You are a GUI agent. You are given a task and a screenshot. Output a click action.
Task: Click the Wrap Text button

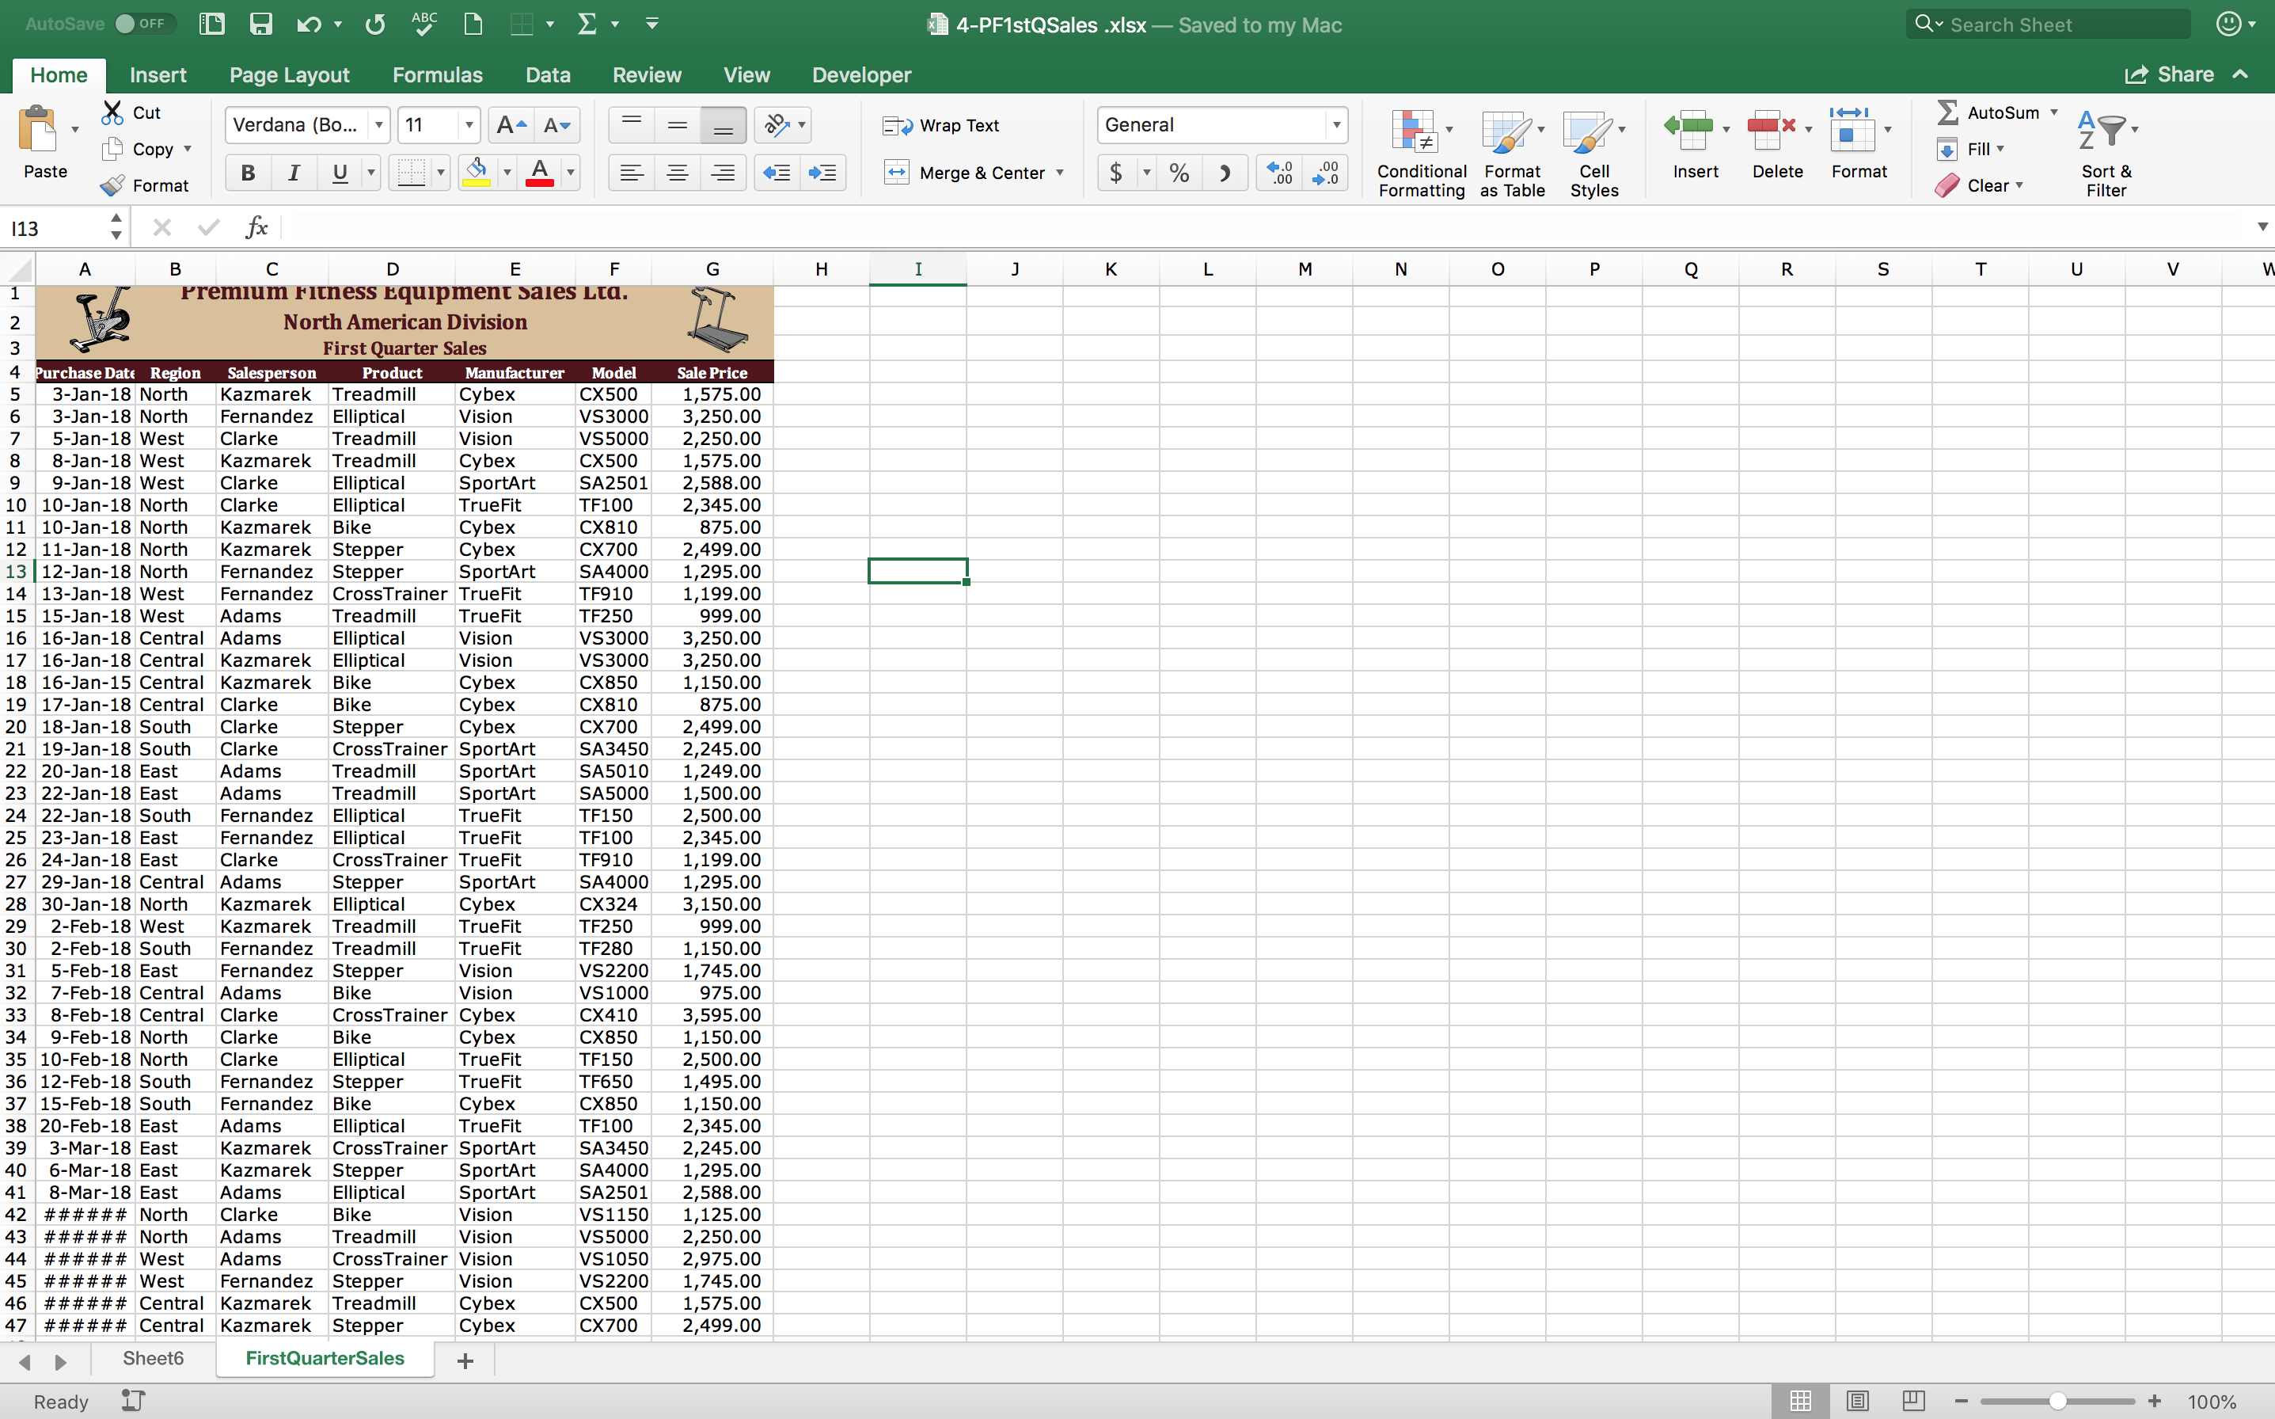(x=941, y=125)
